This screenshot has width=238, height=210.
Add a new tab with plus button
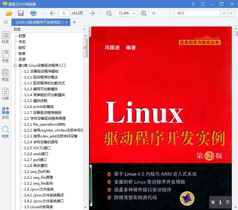click(x=74, y=22)
